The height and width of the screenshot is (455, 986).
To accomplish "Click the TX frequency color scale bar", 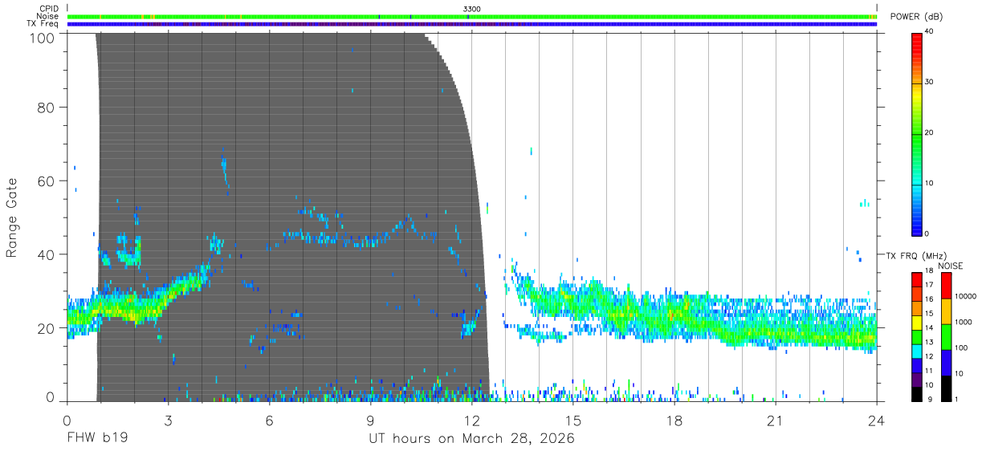I will click(917, 336).
